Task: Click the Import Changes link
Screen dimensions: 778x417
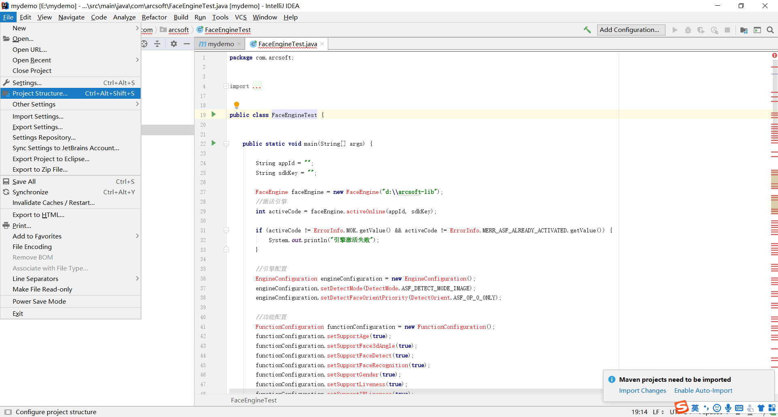Action: click(642, 390)
